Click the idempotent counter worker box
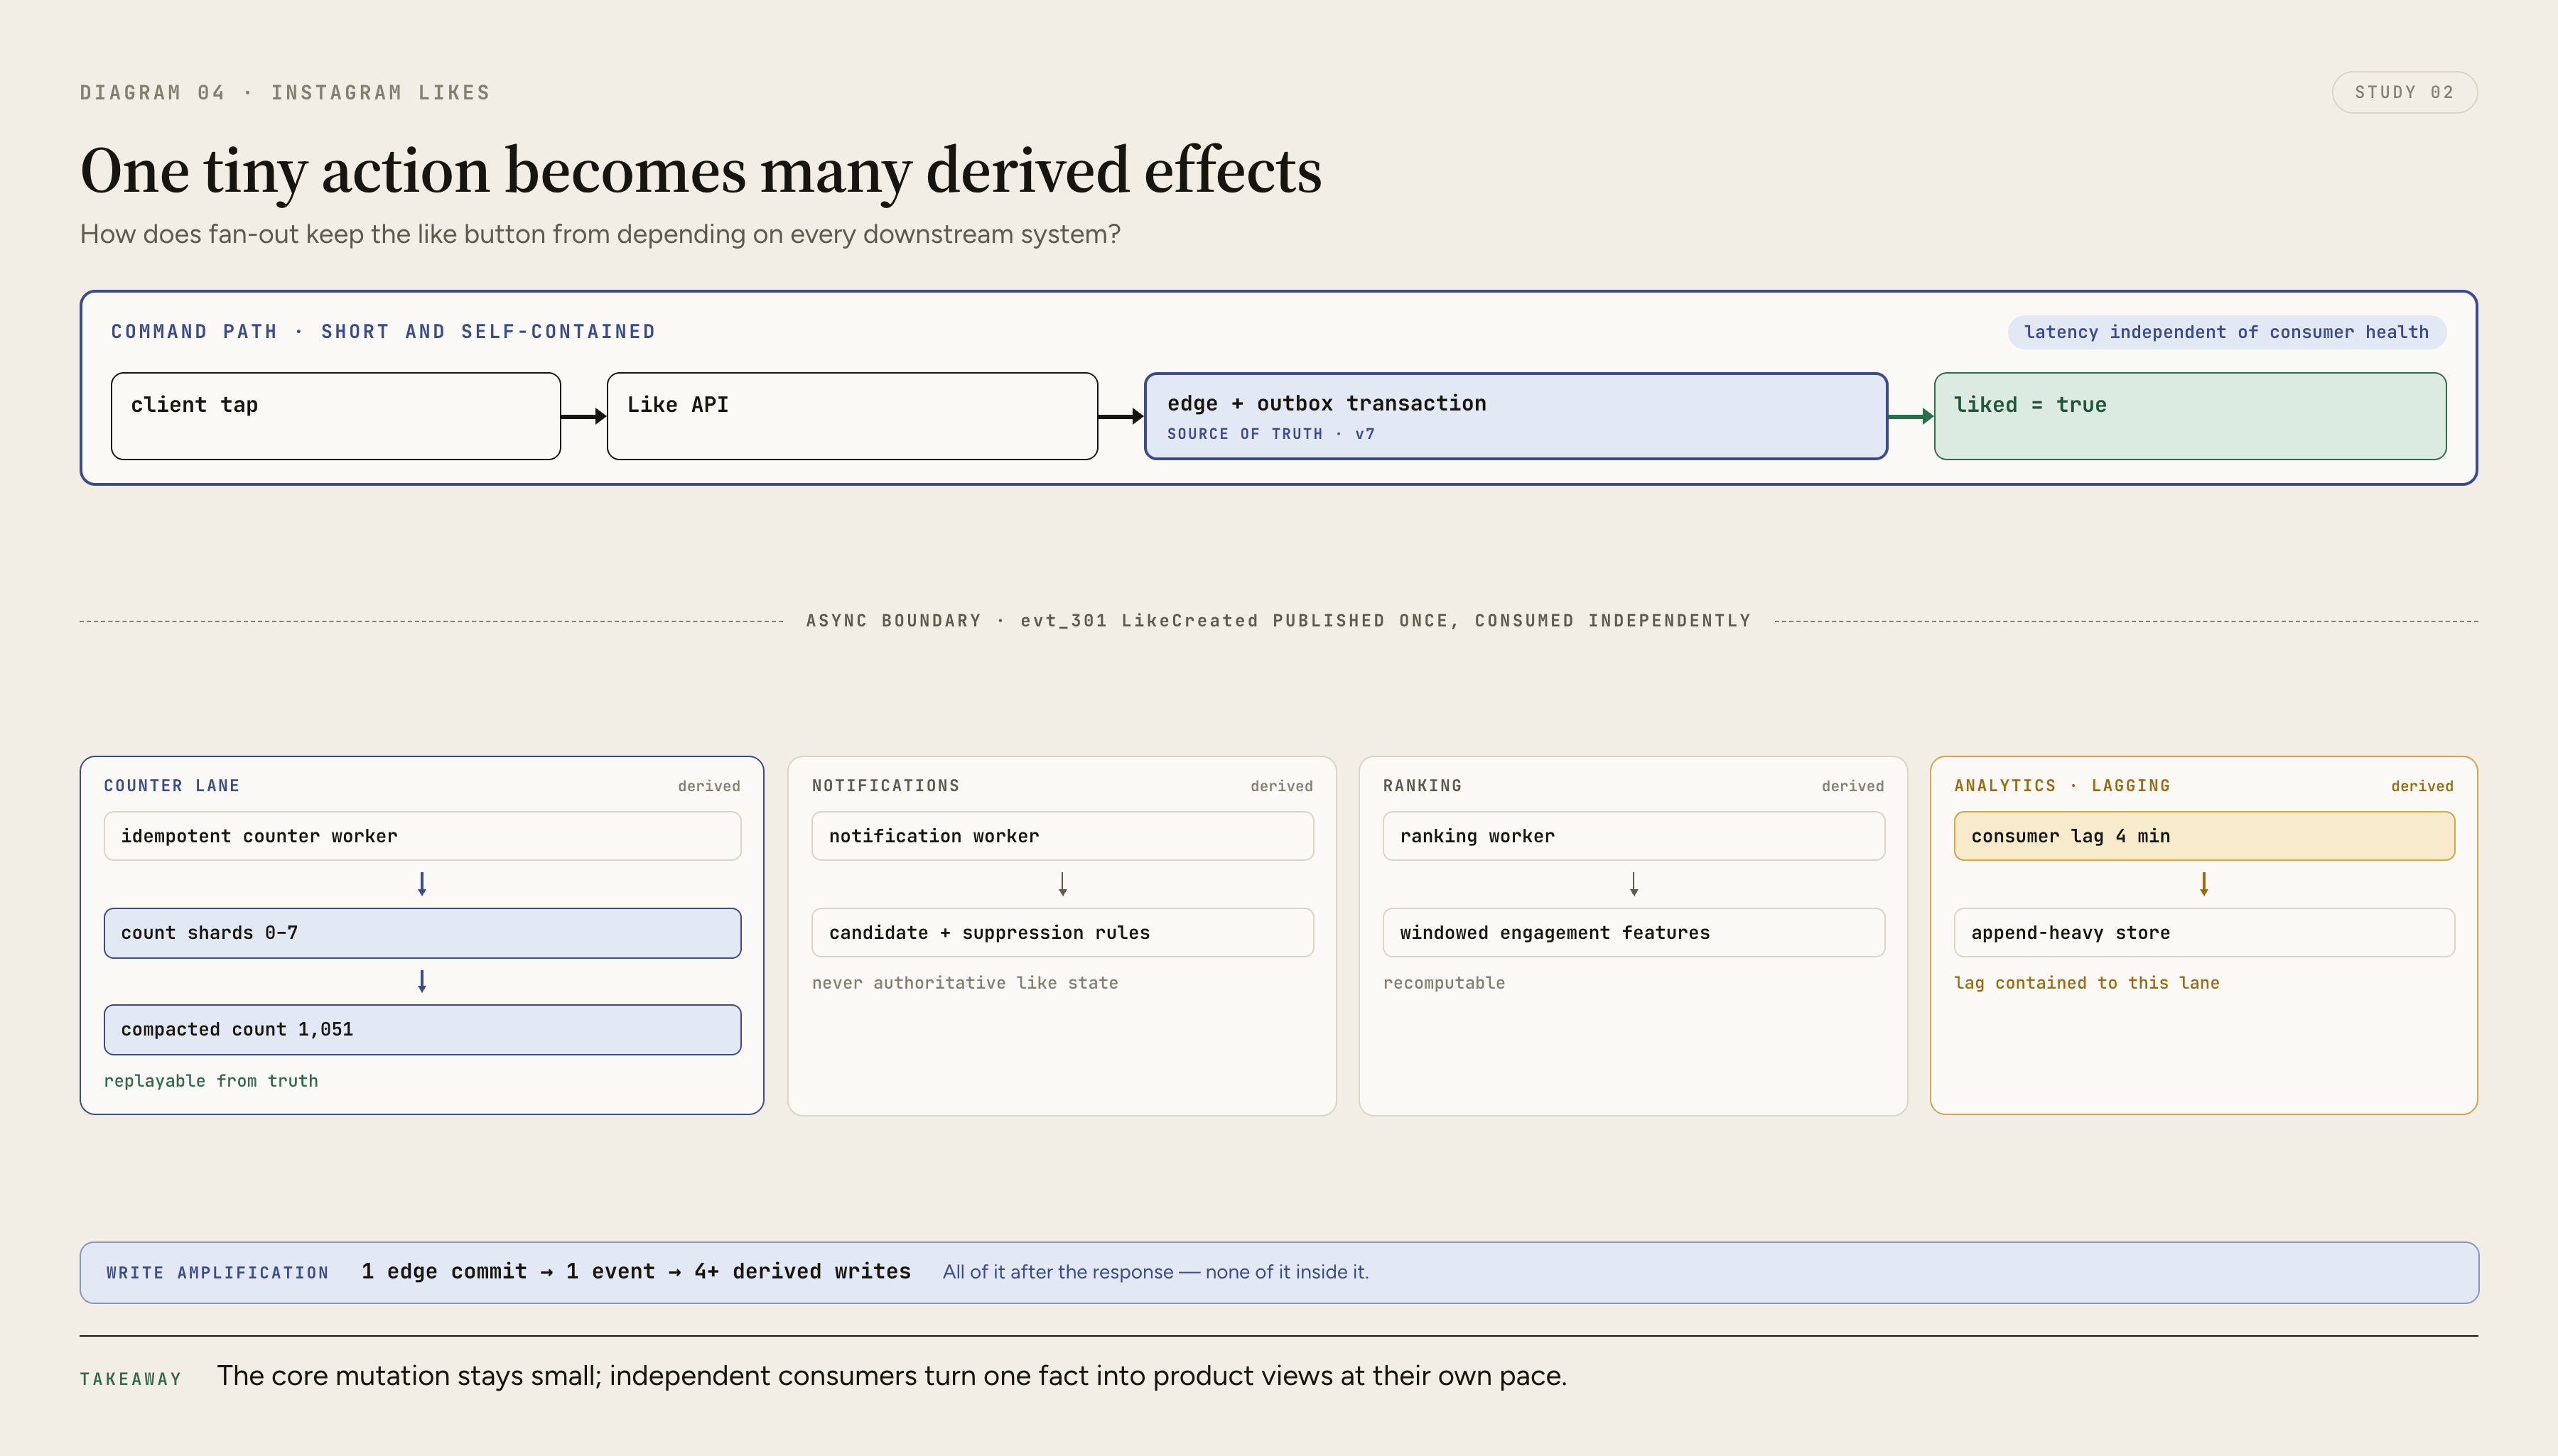This screenshot has height=1456, width=2558. coord(422,836)
